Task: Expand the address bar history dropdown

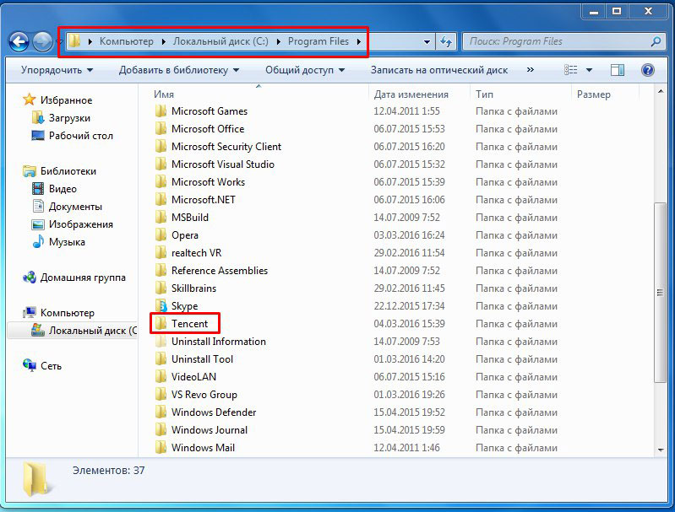Action: pyautogui.click(x=427, y=41)
